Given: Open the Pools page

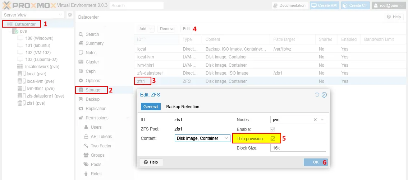Looking at the screenshot, I should click(96, 165).
